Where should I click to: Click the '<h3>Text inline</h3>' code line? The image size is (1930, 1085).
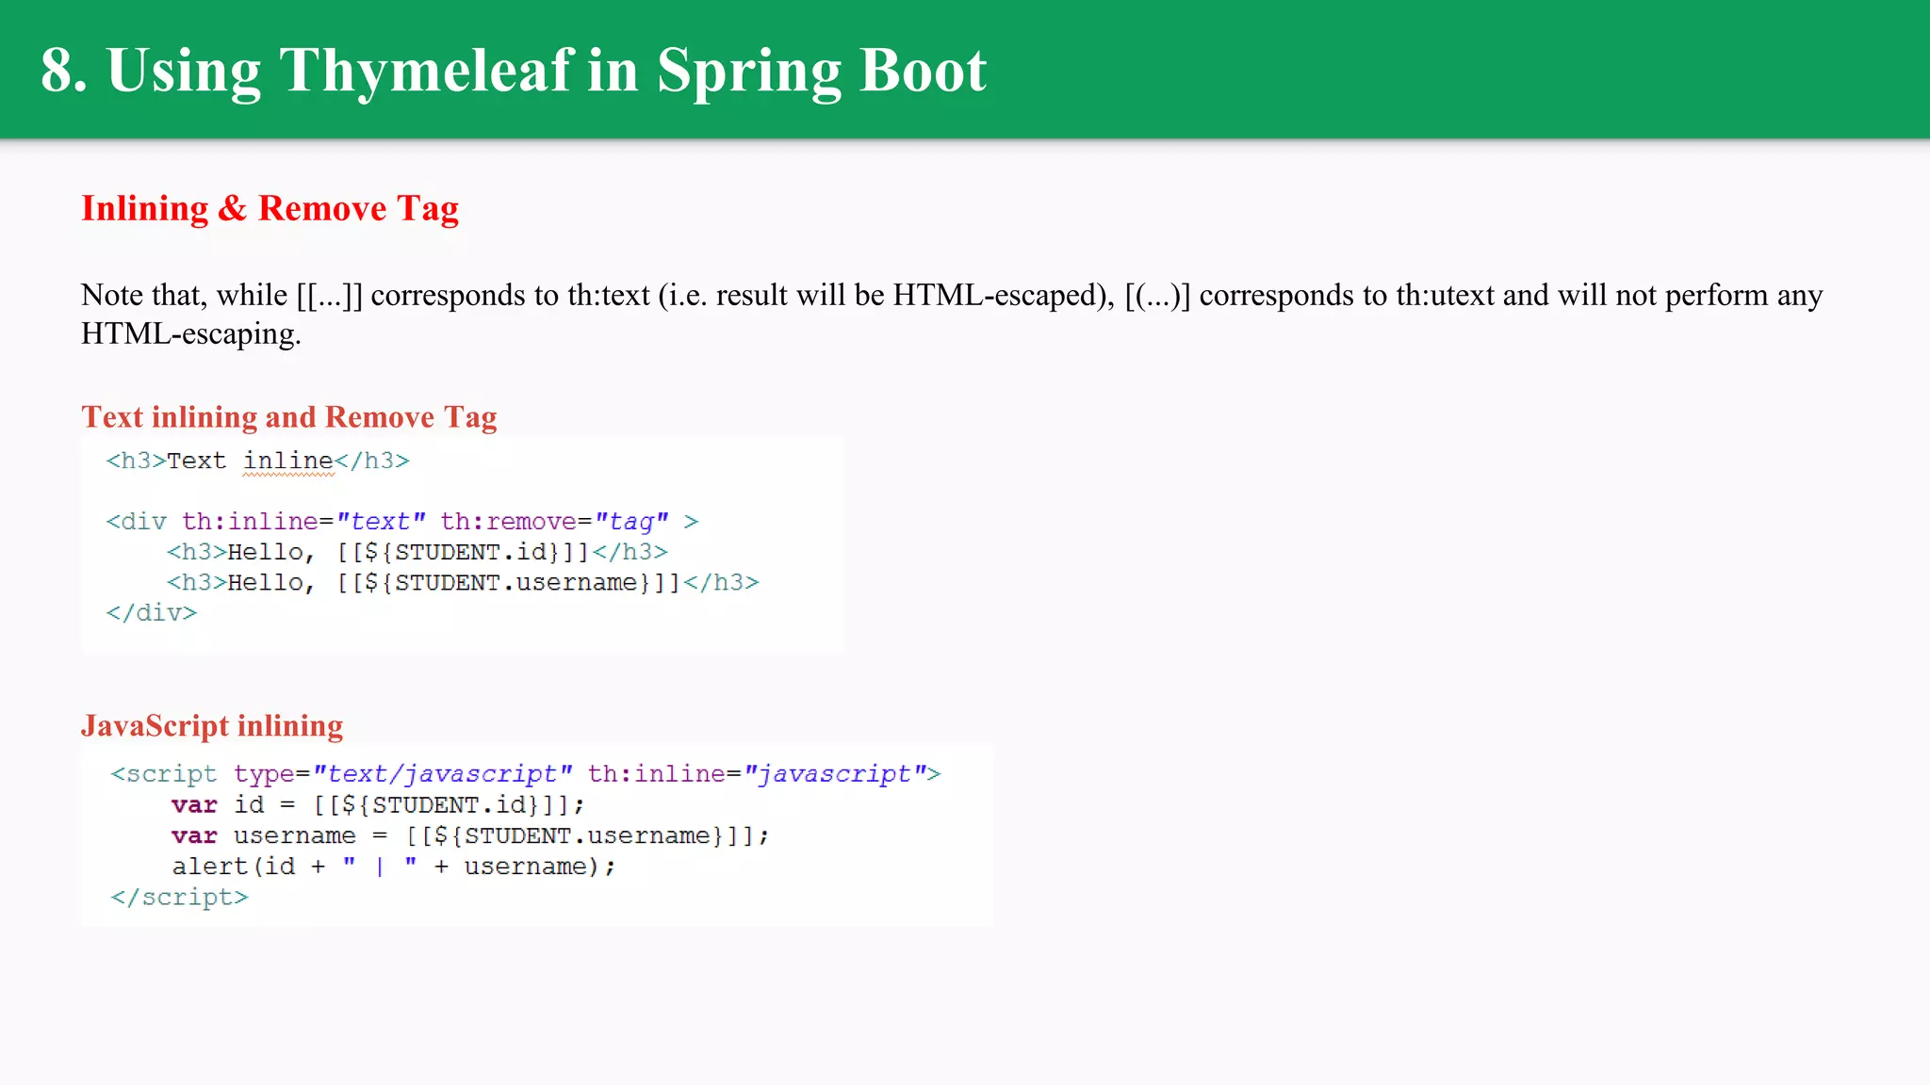point(257,461)
